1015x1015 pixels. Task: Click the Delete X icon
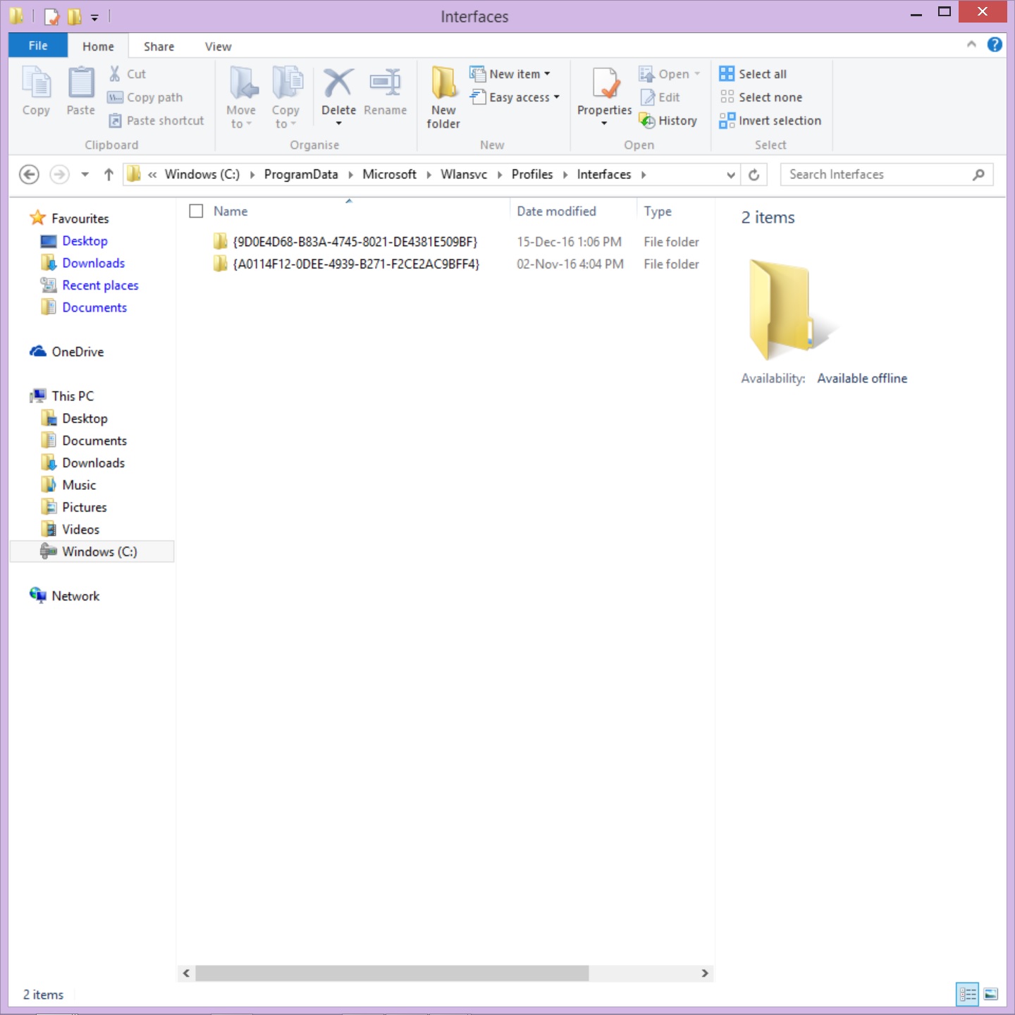point(338,83)
